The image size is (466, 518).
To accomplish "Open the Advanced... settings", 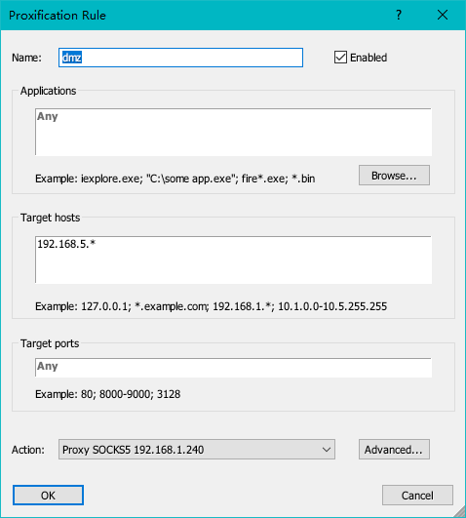I will (394, 450).
